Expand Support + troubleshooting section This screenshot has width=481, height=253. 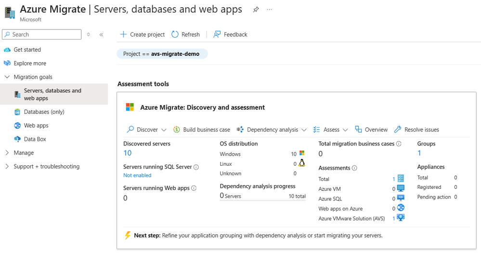7,166
